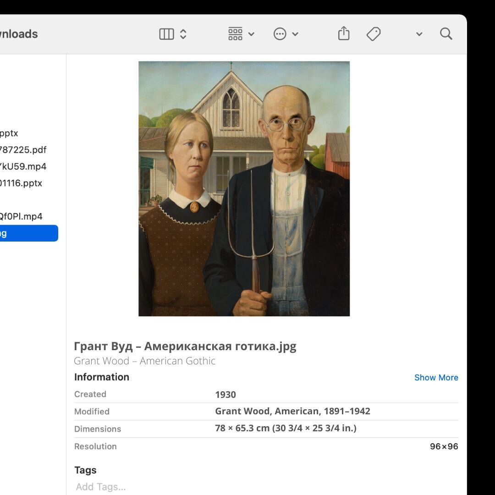The image size is (495, 495).
Task: Click the Dimensions value 78 × 65.3 cm
Action: [x=286, y=428]
